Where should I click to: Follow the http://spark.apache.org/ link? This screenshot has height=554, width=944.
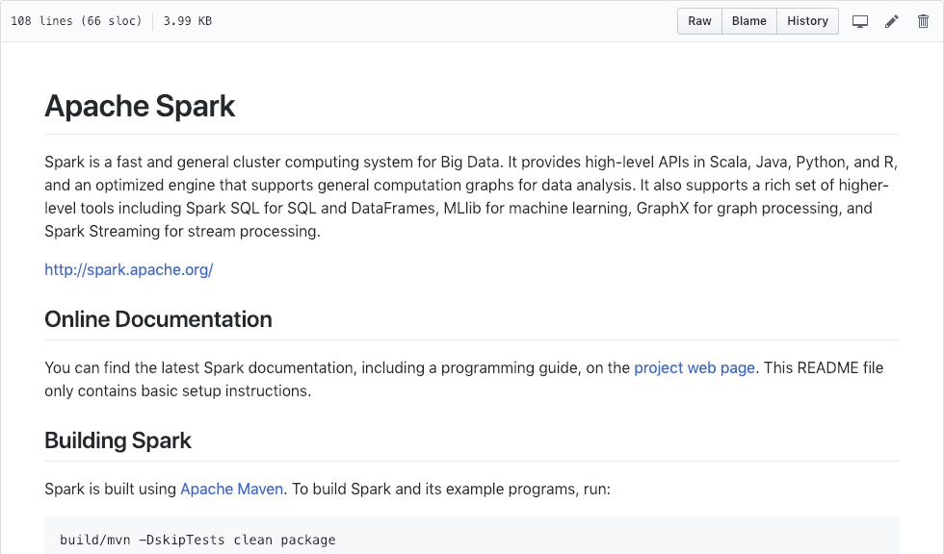[x=129, y=270]
